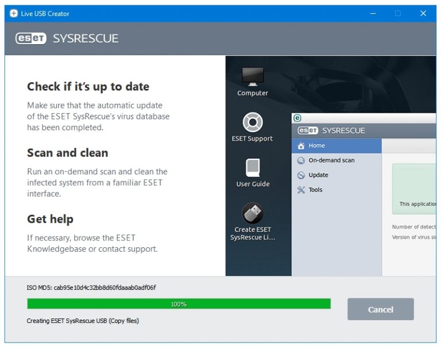Close the Live USB Creator window
The image size is (441, 350).
click(x=423, y=14)
